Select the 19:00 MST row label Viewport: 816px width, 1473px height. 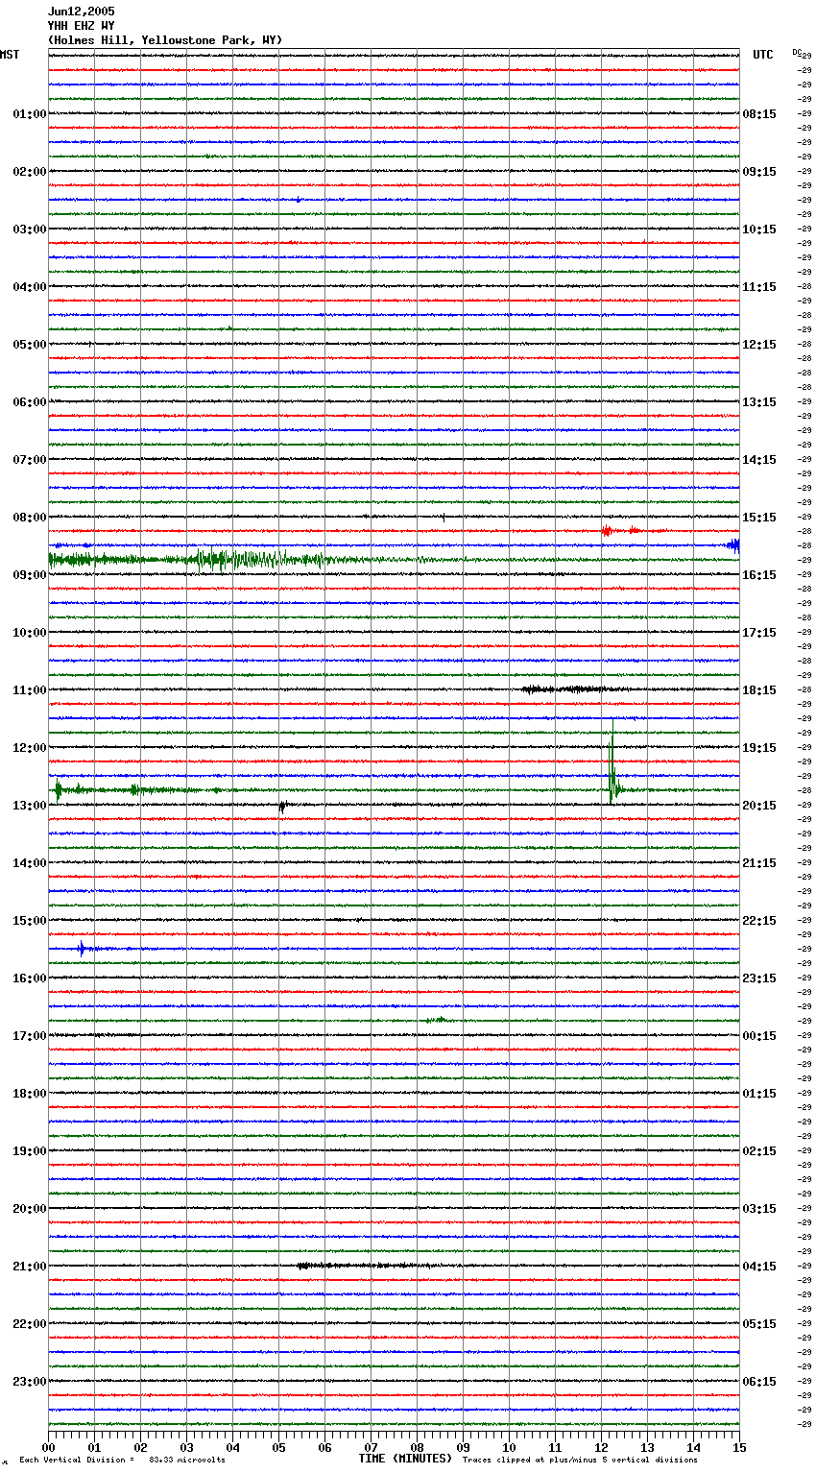pyautogui.click(x=30, y=1151)
